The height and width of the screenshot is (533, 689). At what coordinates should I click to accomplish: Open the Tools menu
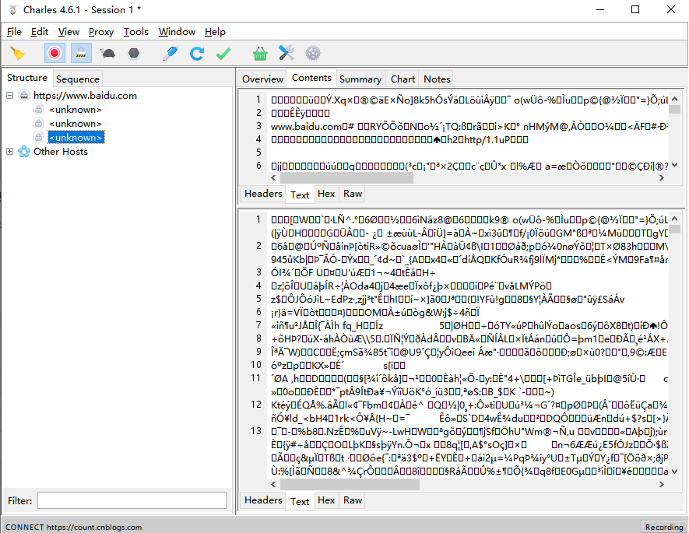[x=135, y=32]
